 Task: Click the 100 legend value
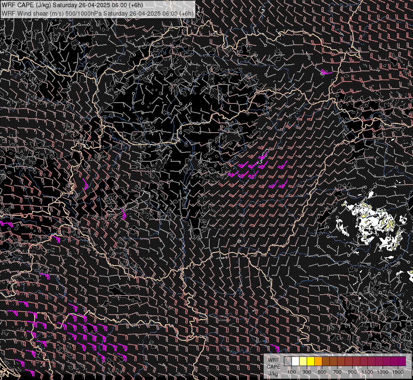pos(292,372)
